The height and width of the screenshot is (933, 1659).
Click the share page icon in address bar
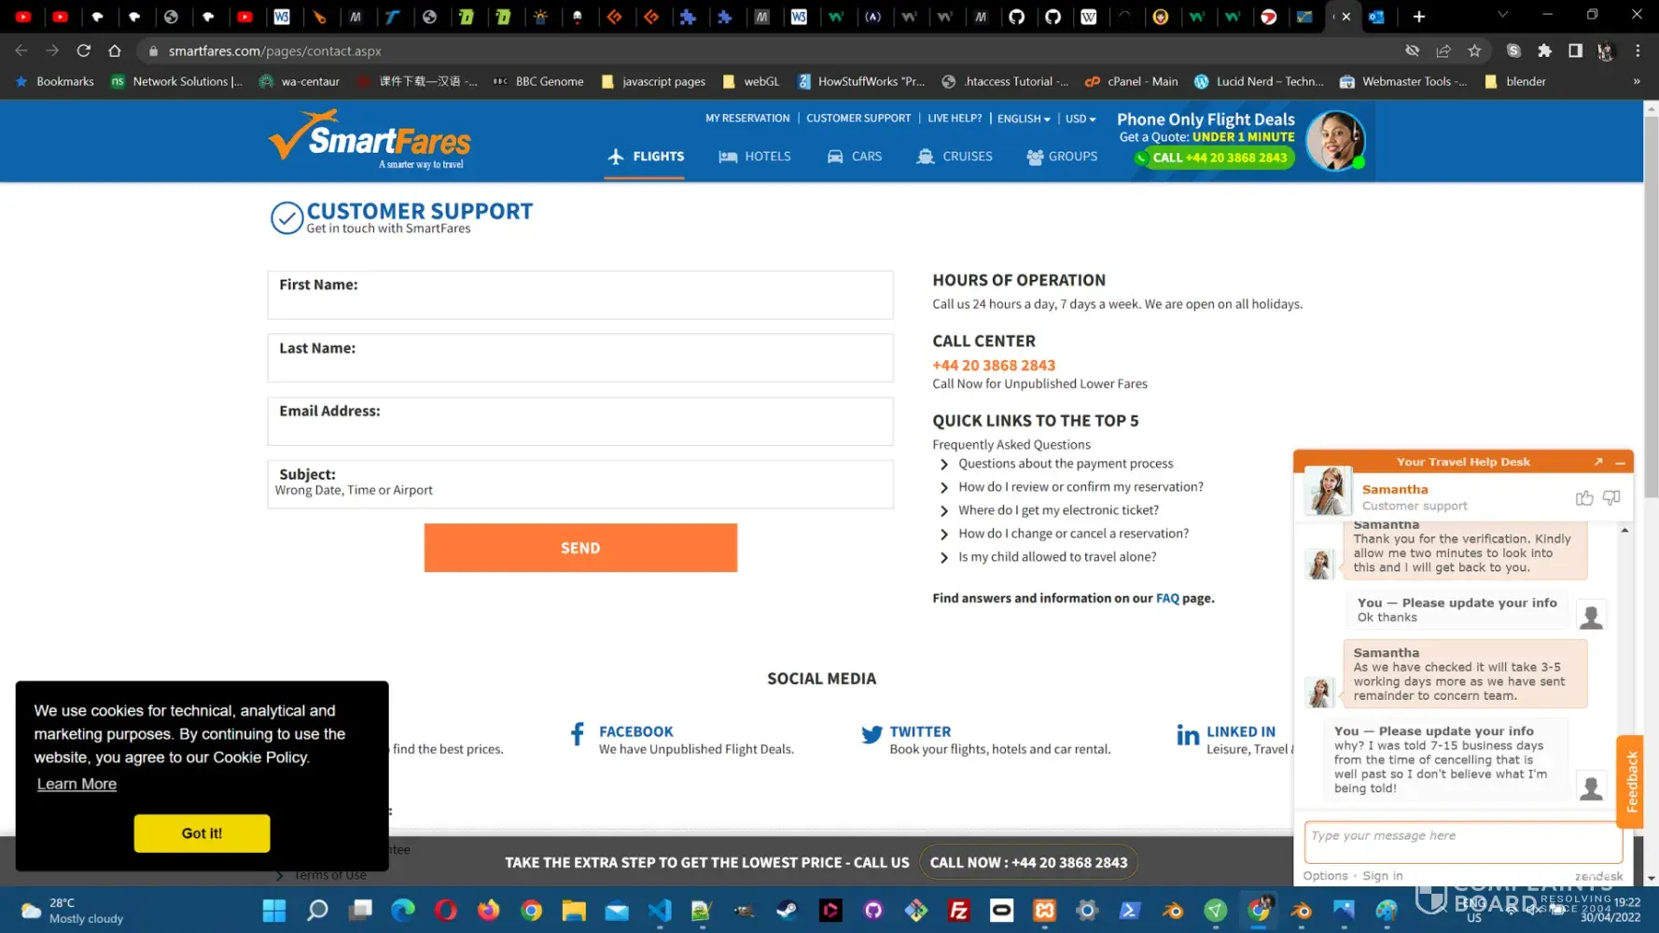coord(1443,50)
